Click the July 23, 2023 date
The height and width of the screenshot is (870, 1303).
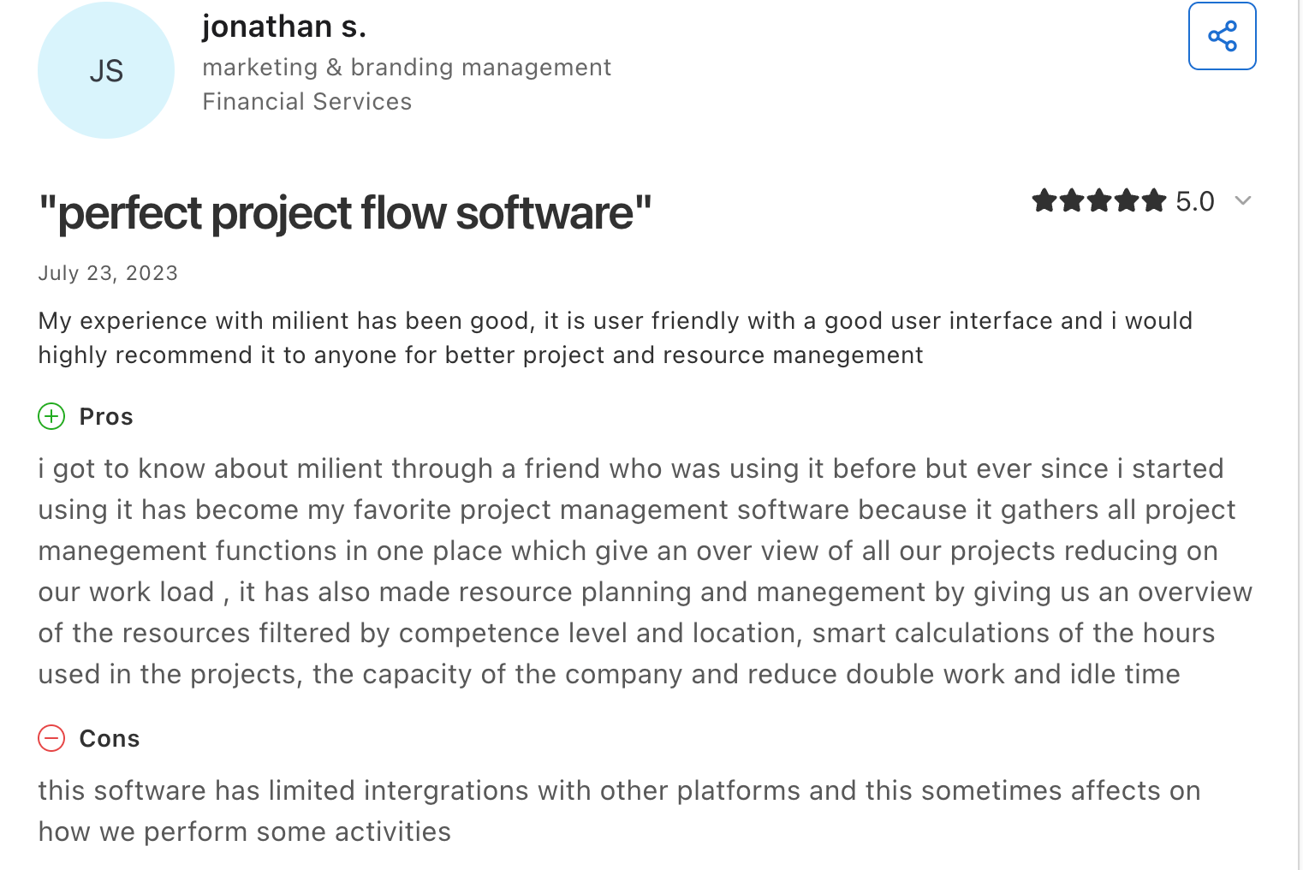pos(107,272)
